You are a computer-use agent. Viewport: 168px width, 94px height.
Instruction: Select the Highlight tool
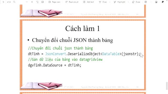[x=120, y=2]
